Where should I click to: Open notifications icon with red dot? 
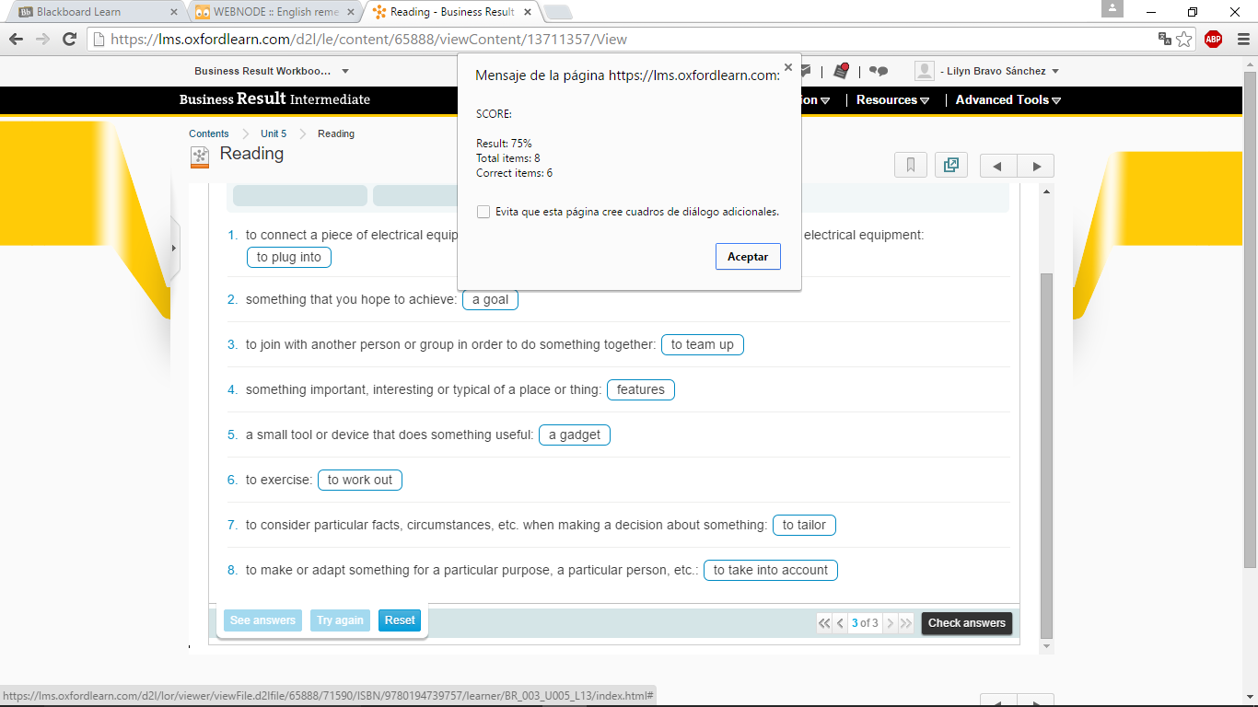coord(841,71)
